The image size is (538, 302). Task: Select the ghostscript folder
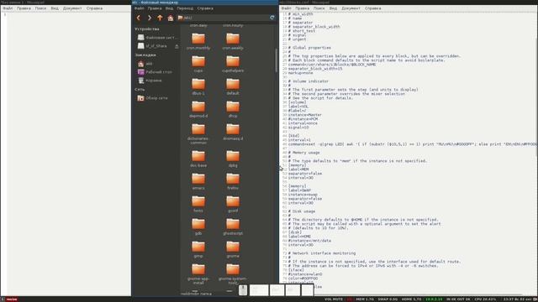pyautogui.click(x=233, y=226)
